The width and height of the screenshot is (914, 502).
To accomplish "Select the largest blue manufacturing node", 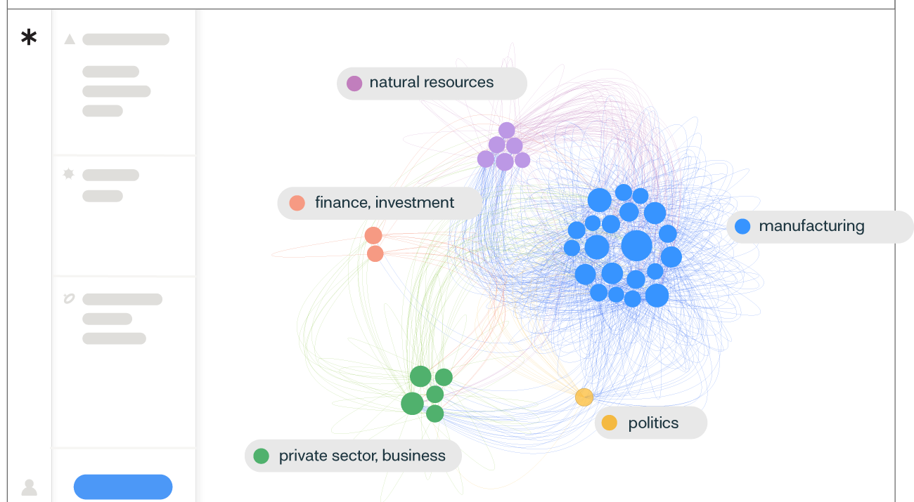I will [637, 245].
